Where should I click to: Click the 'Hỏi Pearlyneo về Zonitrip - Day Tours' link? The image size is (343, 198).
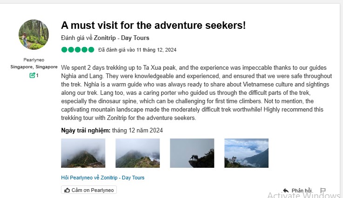point(103,178)
